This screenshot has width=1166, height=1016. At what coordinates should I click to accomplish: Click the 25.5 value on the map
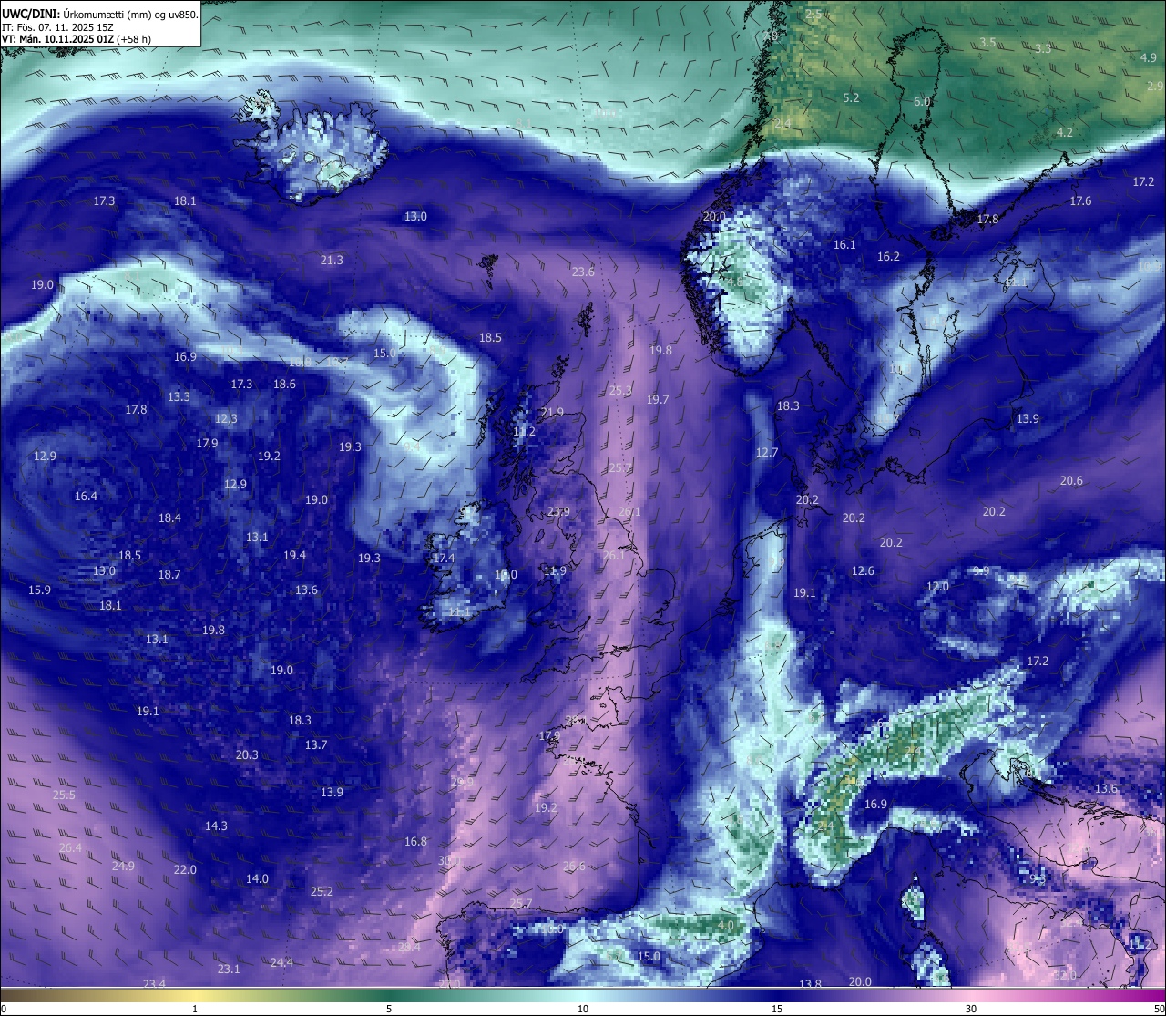(x=64, y=795)
